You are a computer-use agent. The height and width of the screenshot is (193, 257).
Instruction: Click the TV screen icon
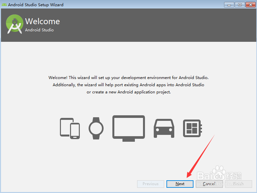[129, 128]
